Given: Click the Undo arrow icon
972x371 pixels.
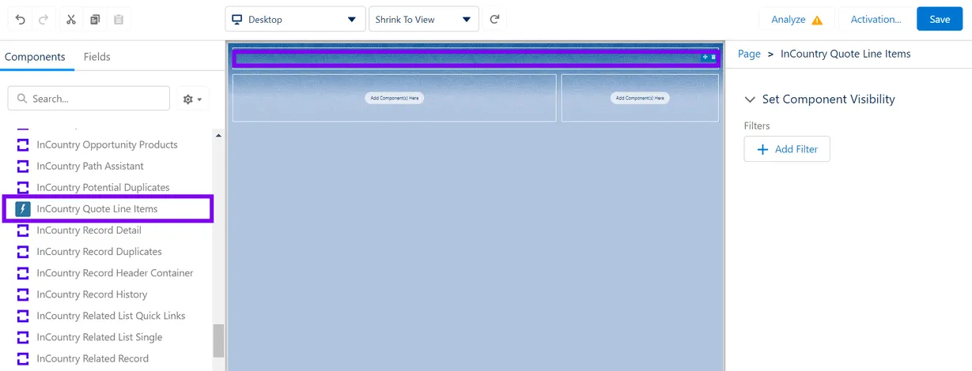Looking at the screenshot, I should [21, 19].
